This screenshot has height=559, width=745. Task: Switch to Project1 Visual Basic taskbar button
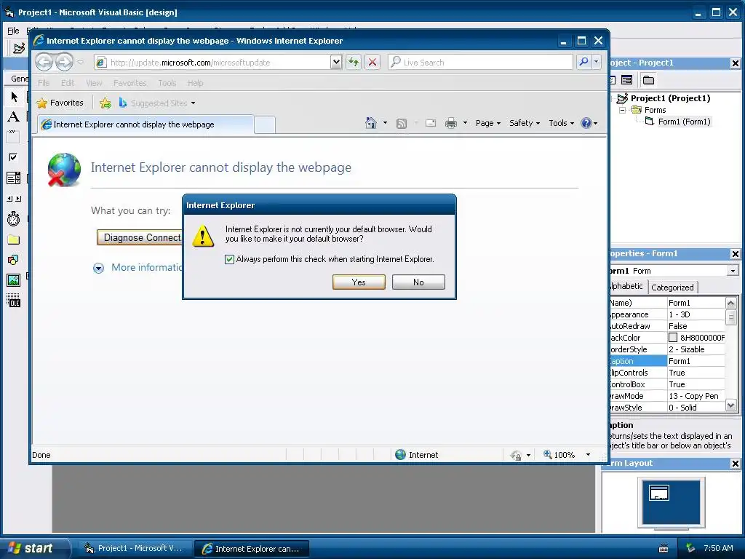coord(134,548)
